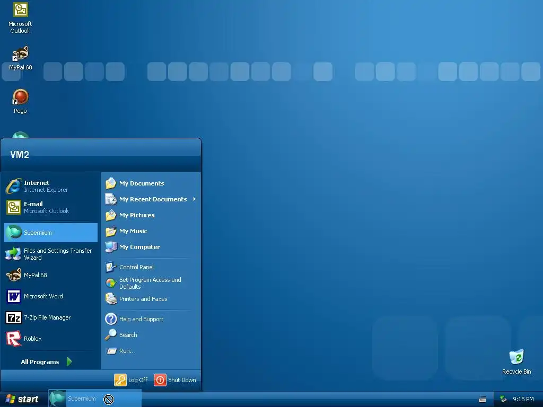Viewport: 543px width, 407px height.
Task: Click the network tray icon near clock
Action: point(503,399)
